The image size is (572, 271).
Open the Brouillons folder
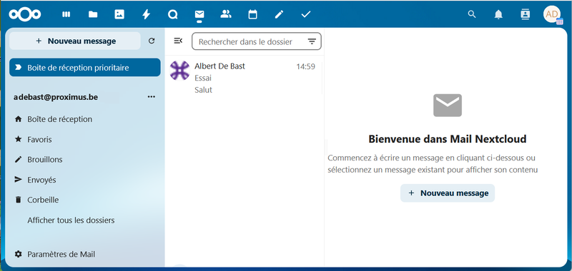pos(85,159)
